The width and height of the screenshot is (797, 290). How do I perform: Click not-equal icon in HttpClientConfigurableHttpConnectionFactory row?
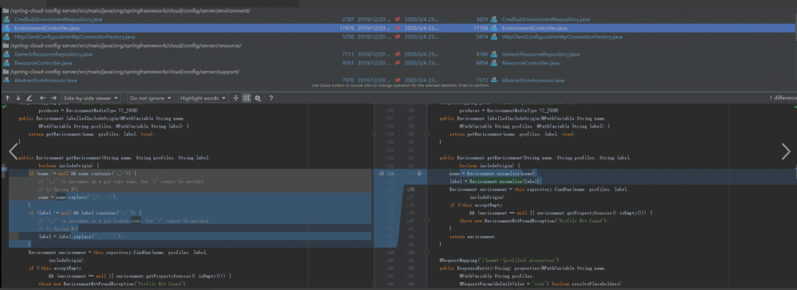tap(398, 37)
